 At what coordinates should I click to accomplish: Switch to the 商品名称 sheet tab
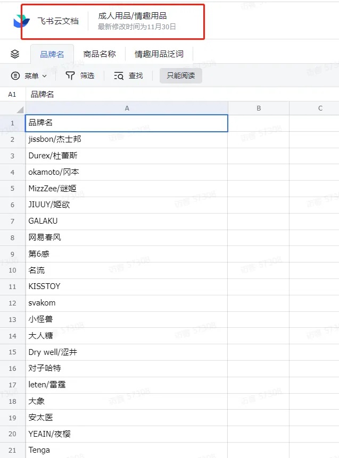99,54
